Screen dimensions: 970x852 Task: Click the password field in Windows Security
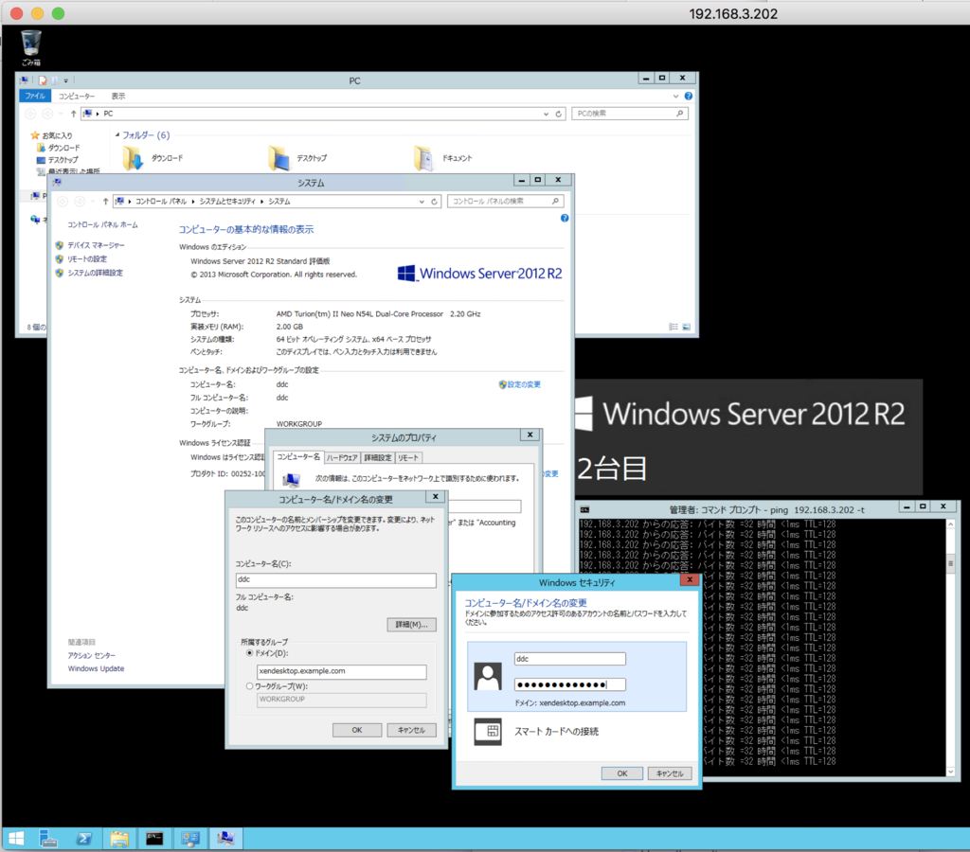pos(569,684)
